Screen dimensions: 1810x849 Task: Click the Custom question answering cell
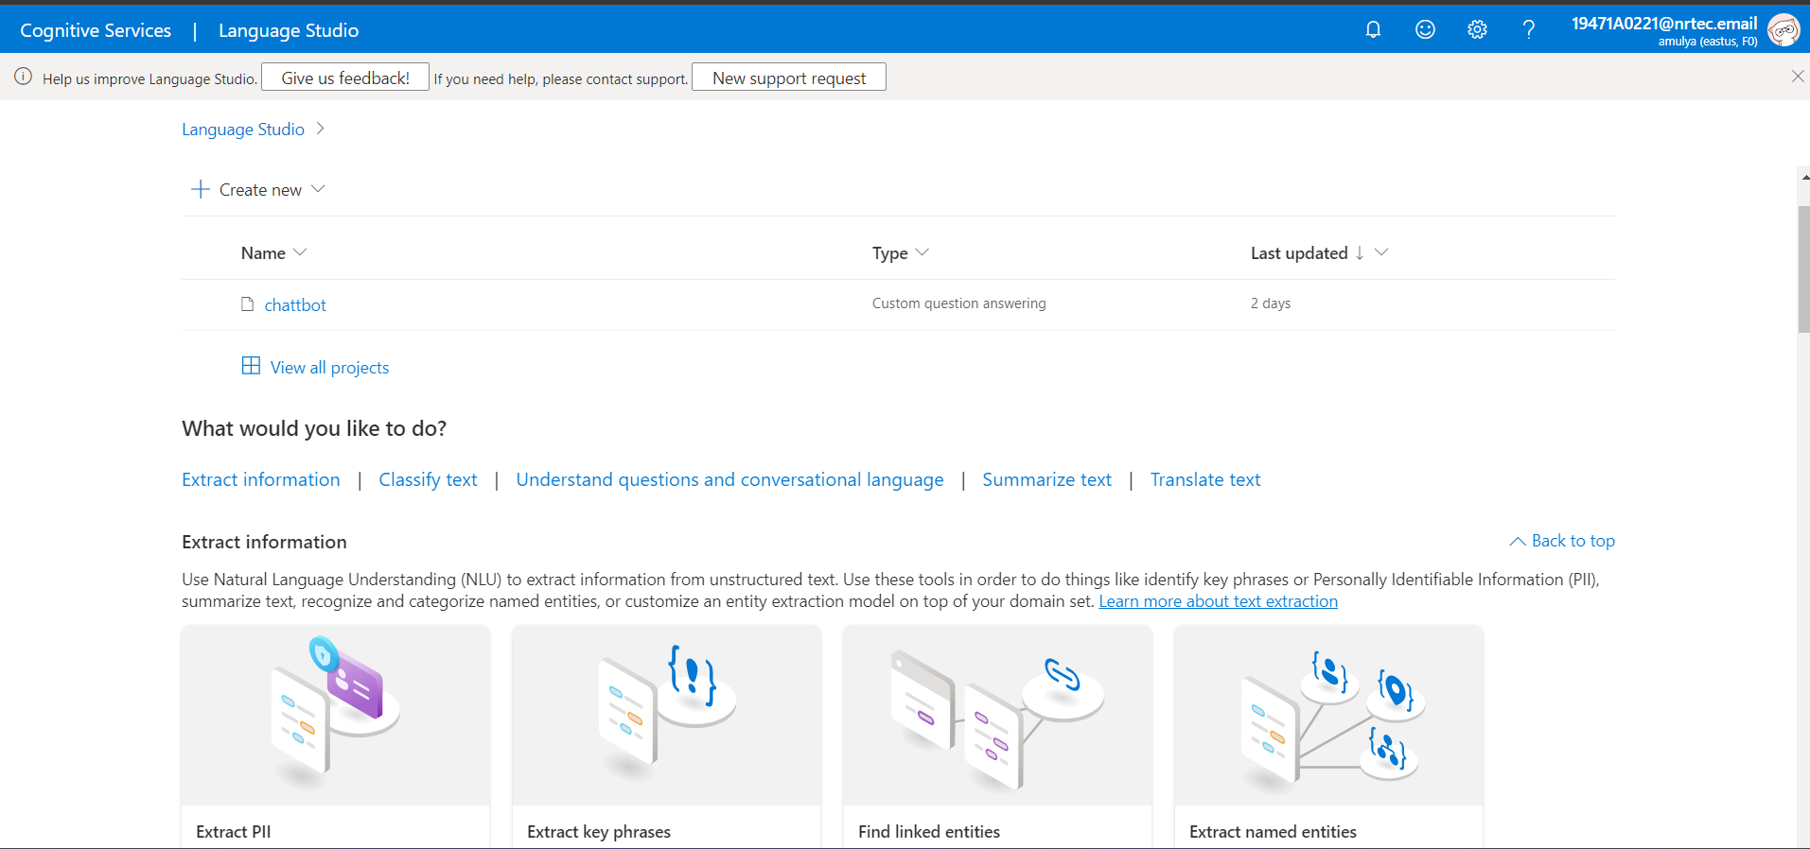point(958,303)
